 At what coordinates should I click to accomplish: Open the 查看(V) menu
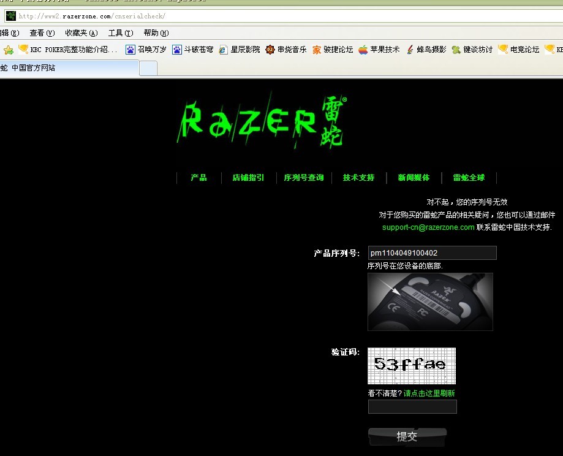click(x=42, y=33)
